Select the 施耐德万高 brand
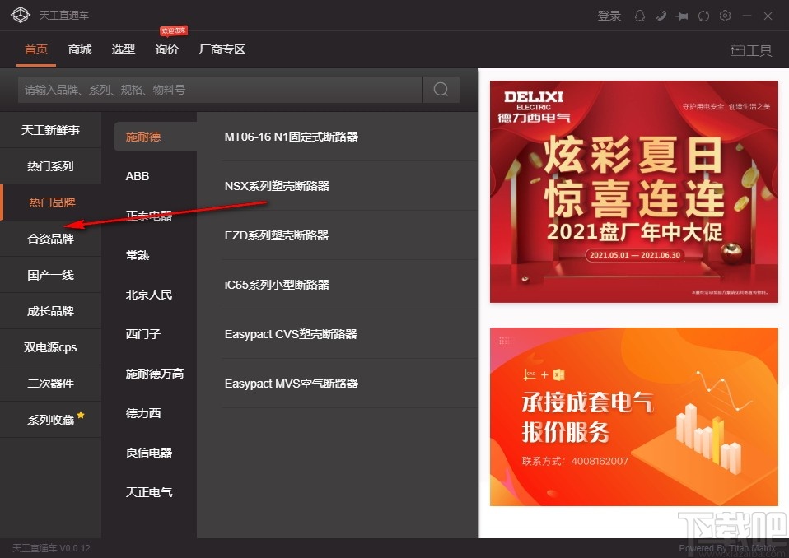The height and width of the screenshot is (558, 789). (x=155, y=374)
